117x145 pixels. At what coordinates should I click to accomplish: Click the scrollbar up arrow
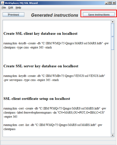(112, 22)
